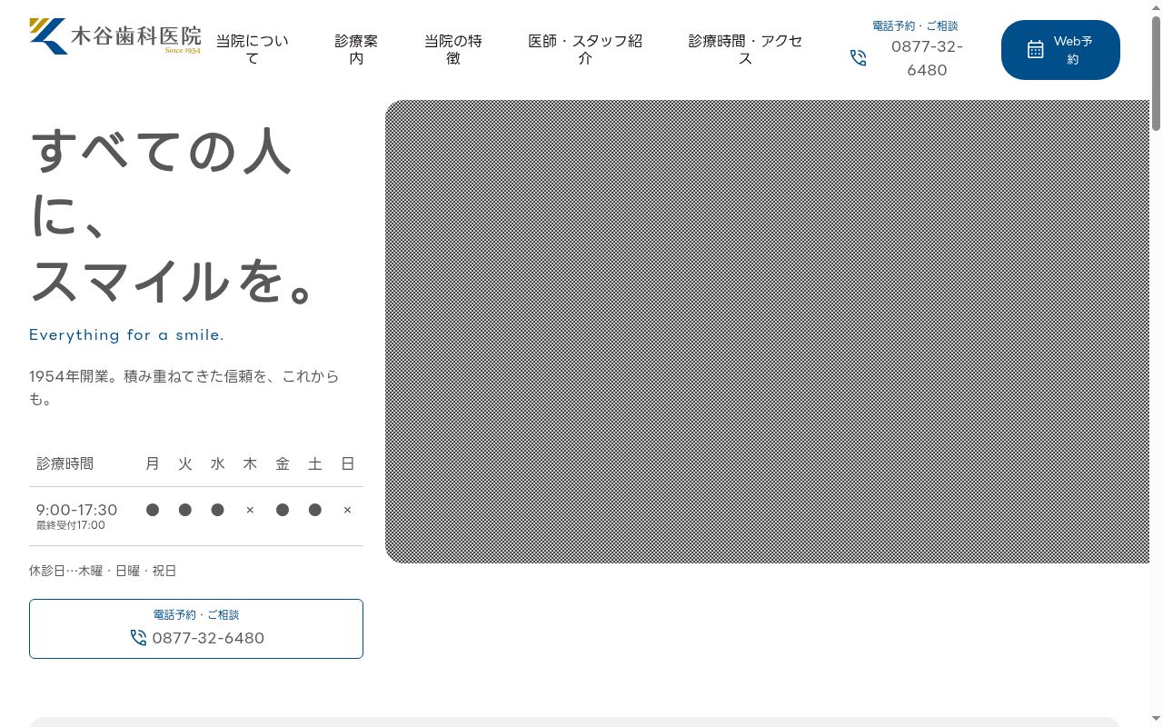Open the 当院の特徴 menu item
This screenshot has width=1163, height=727.
tap(453, 49)
